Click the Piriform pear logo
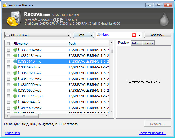The width and height of the screenshot is (175, 138). (x=164, y=19)
